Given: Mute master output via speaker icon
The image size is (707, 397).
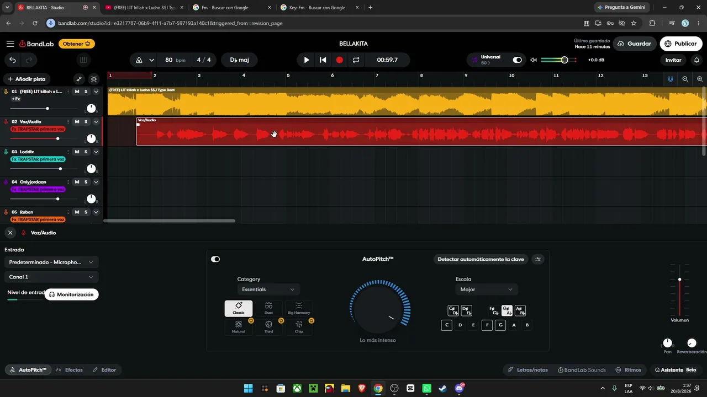Looking at the screenshot, I should pos(534,60).
